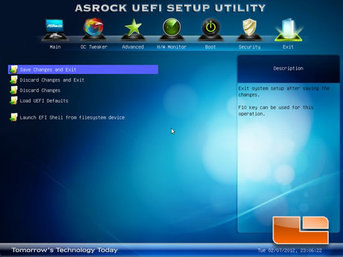Screen dimensions: 343x257
Task: Open the Main laptop icon
Action: [x=55, y=30]
